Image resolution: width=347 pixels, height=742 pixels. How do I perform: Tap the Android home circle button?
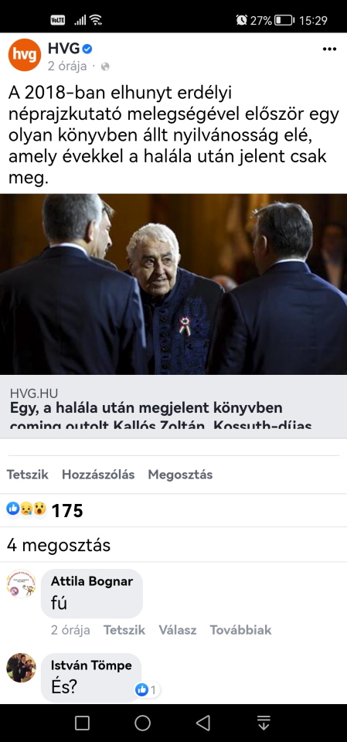click(x=142, y=723)
